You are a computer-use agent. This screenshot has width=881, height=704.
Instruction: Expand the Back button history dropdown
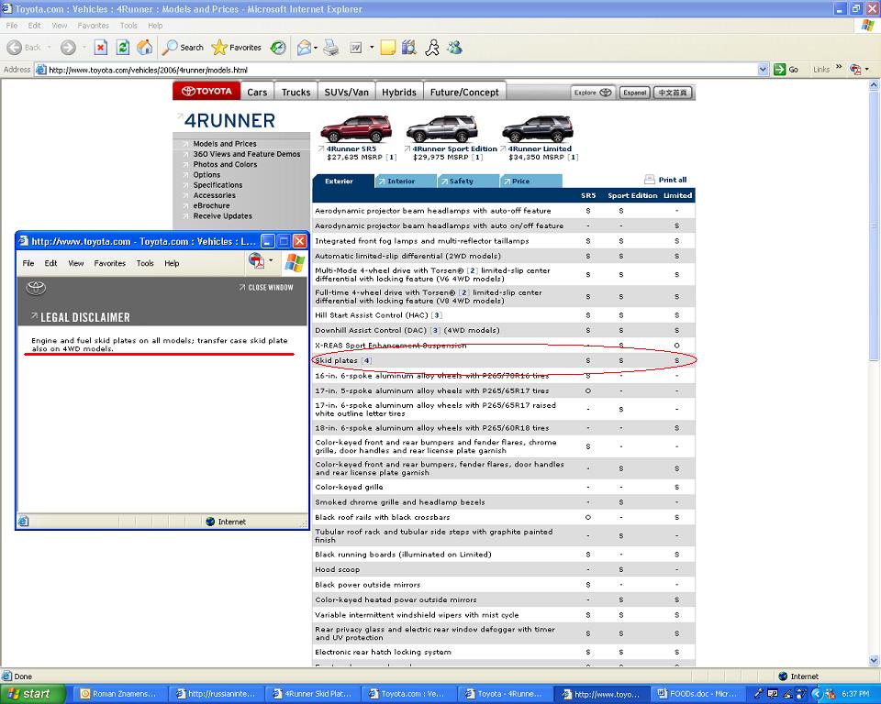(49, 48)
